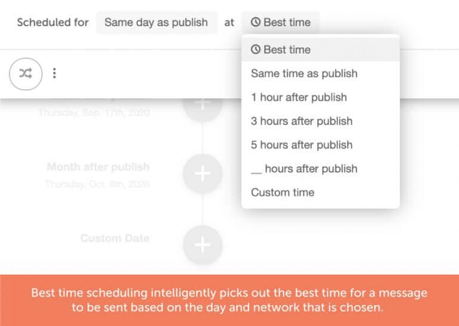The width and height of the screenshot is (459, 326).
Task: Select 1 hour after publish
Action: (x=321, y=97)
